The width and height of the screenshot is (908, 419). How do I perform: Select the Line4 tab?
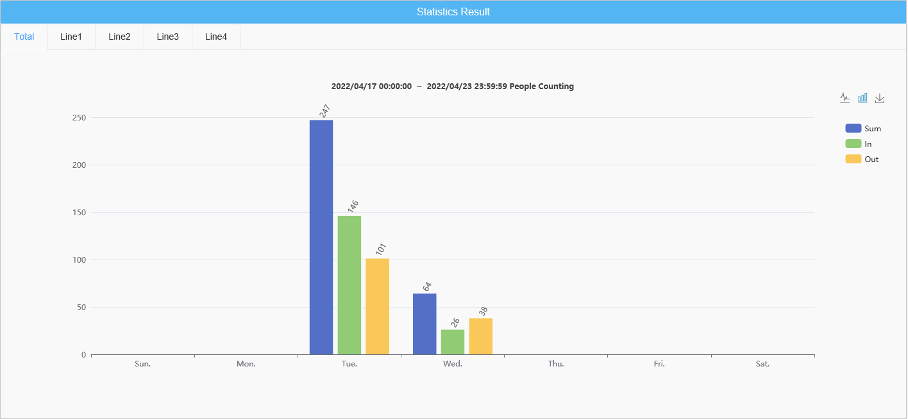(x=216, y=37)
